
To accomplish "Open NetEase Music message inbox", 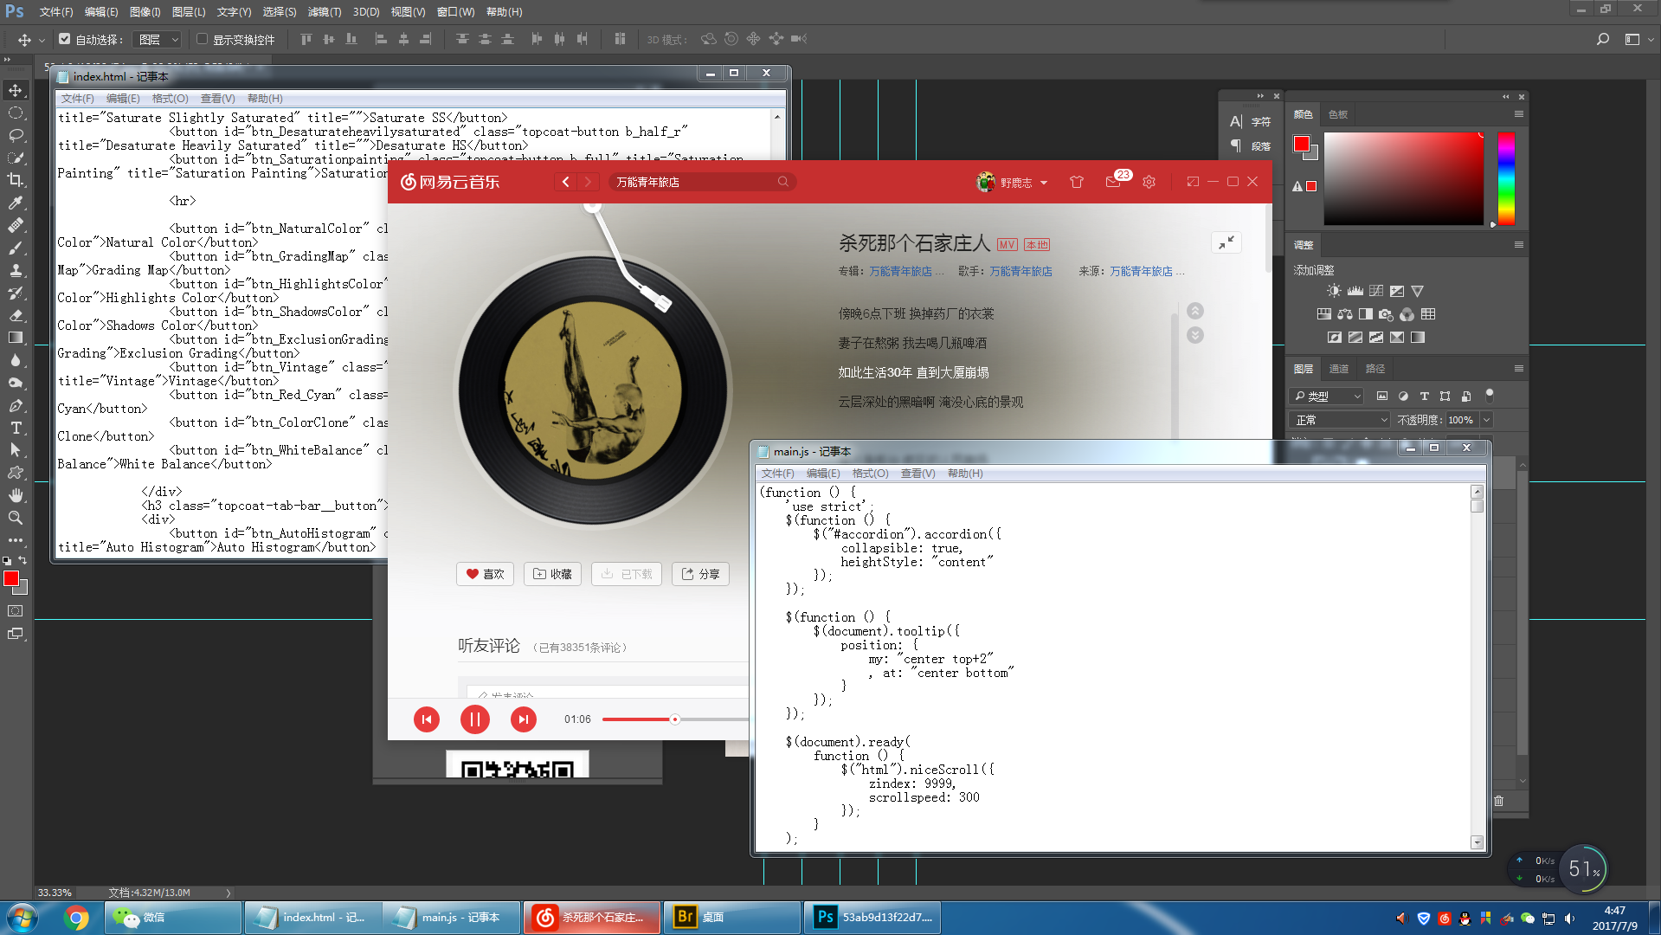I will (1113, 182).
